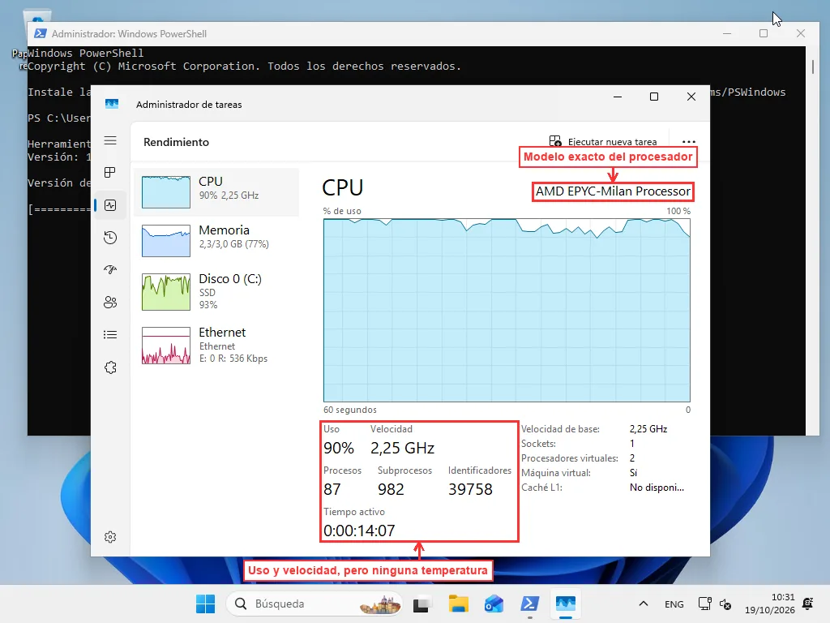This screenshot has width=830, height=623.
Task: Select the Memoria performance entry
Action: click(x=216, y=240)
